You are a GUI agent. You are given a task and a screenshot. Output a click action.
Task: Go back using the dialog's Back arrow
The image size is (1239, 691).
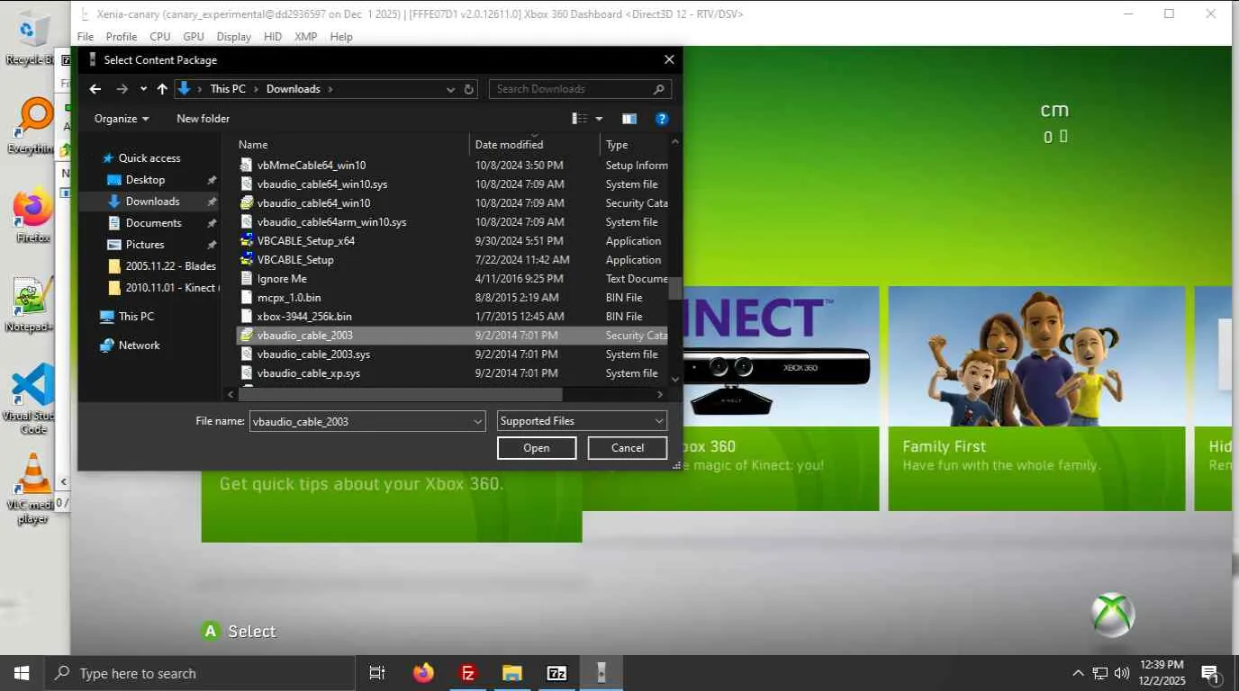point(95,89)
